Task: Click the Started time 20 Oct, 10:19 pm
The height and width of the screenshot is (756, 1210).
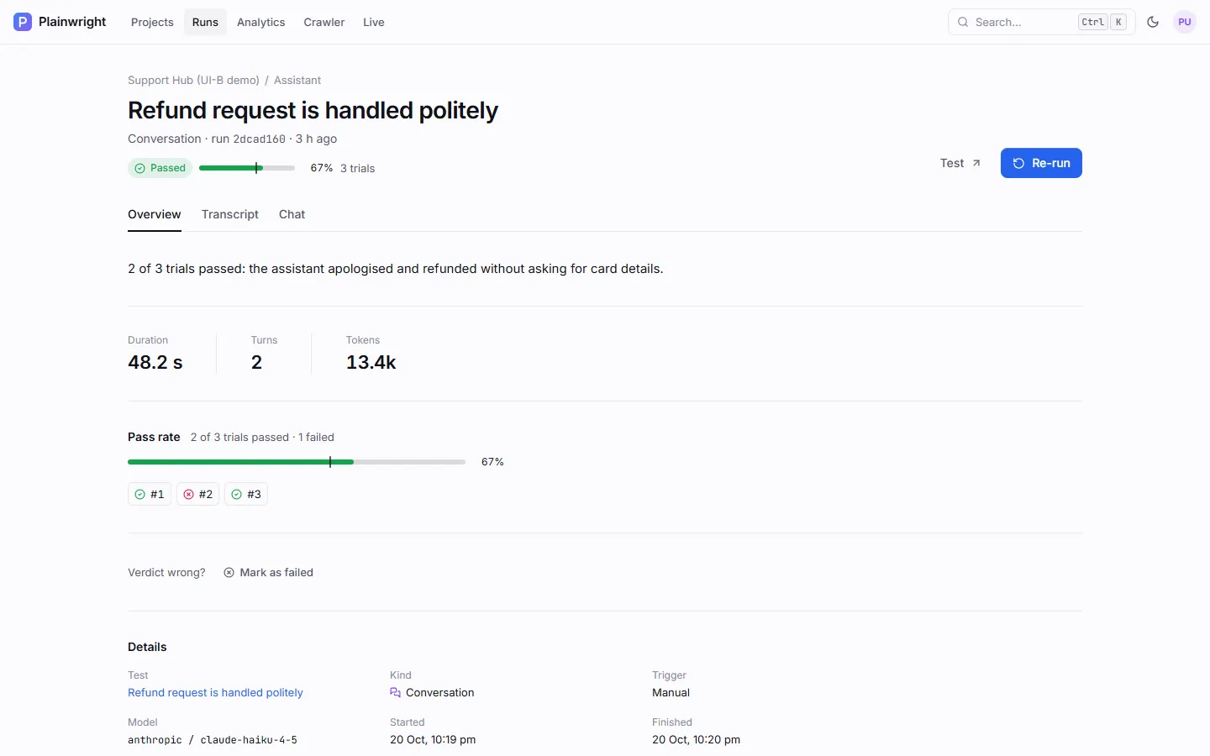Action: point(433,740)
